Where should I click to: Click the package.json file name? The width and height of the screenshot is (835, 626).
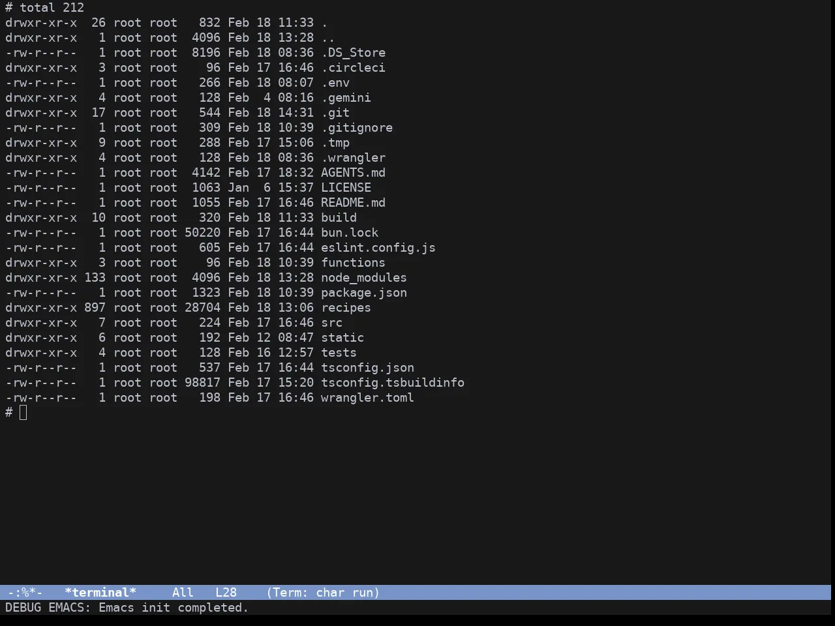click(363, 293)
